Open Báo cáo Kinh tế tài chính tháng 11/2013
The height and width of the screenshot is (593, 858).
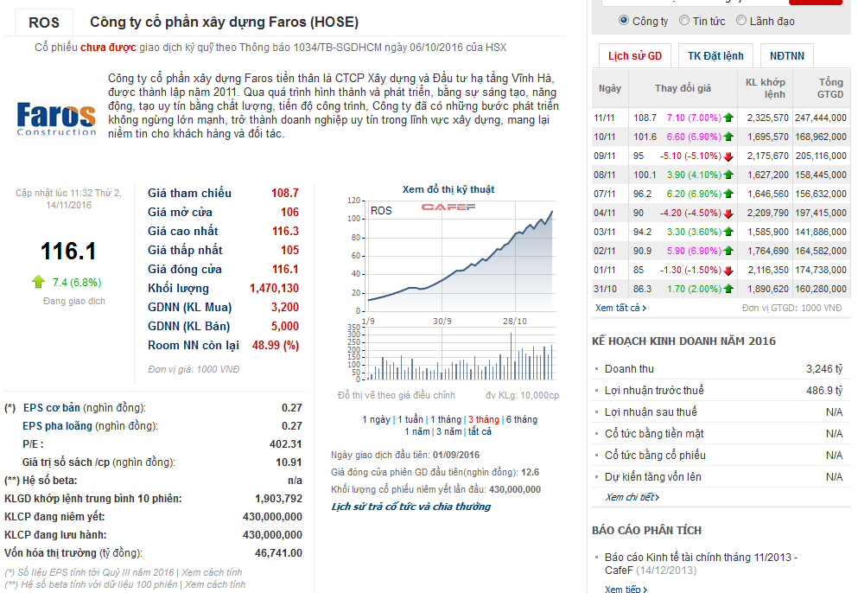[x=701, y=564]
